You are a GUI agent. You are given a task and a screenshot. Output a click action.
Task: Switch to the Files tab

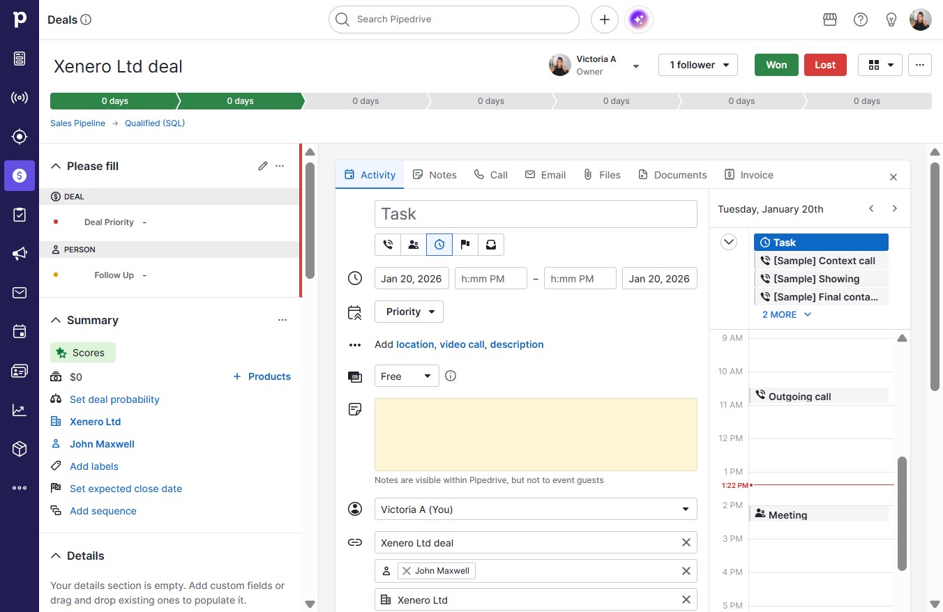coord(602,174)
